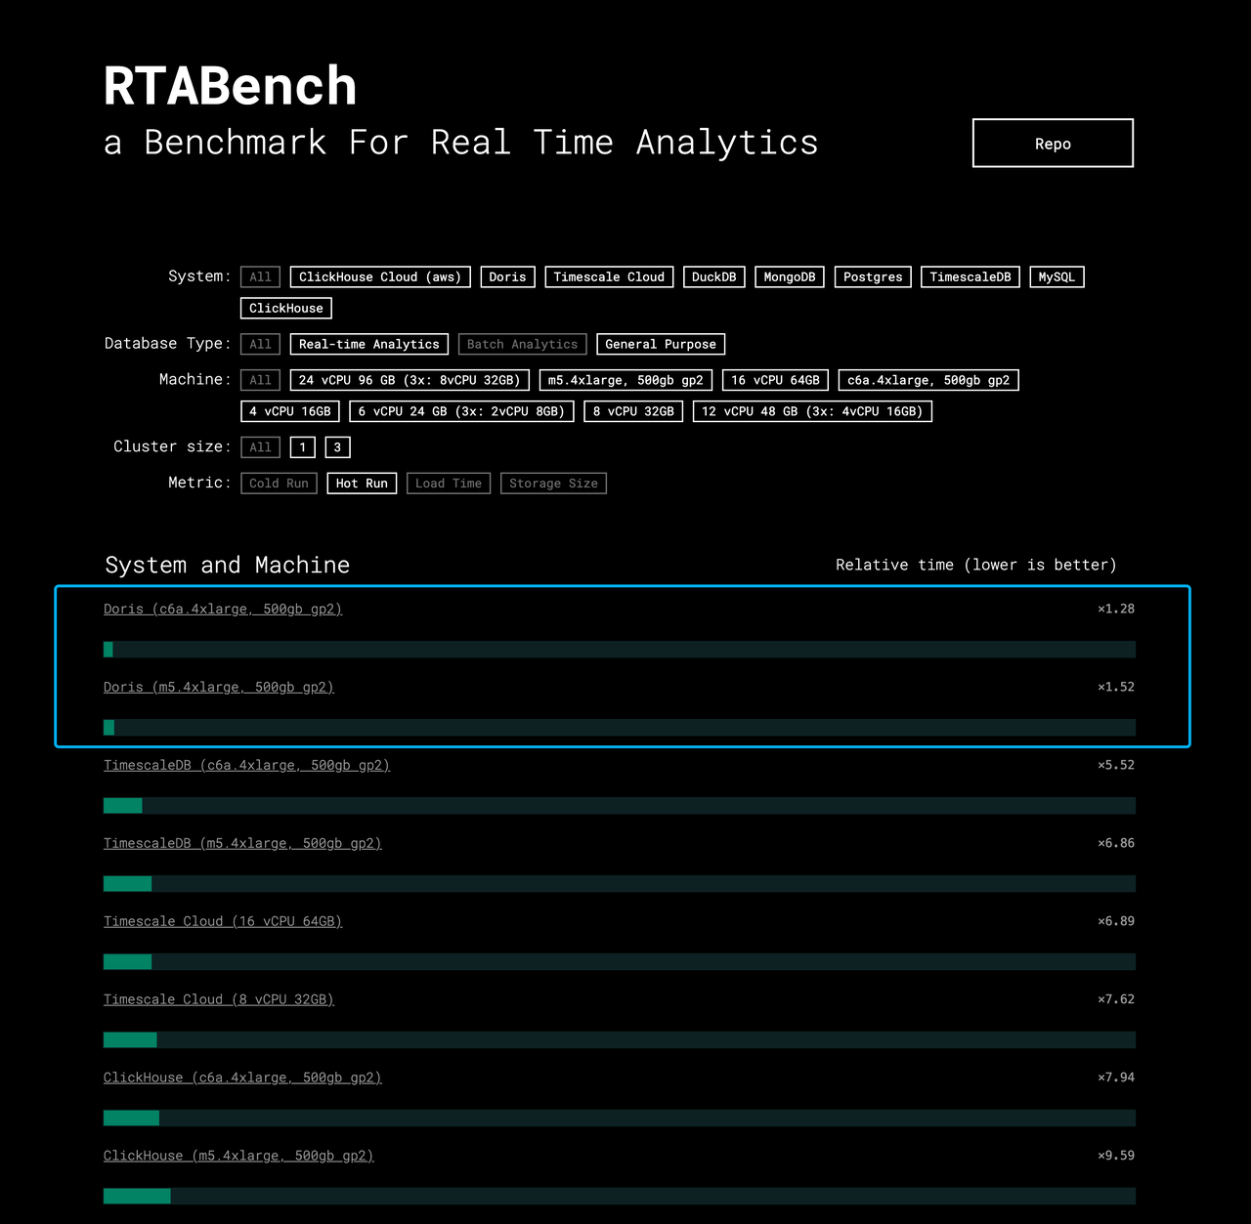The image size is (1251, 1224).
Task: Open Timescale Cloud (8 vCPU 32GB) link
Action: click(219, 999)
